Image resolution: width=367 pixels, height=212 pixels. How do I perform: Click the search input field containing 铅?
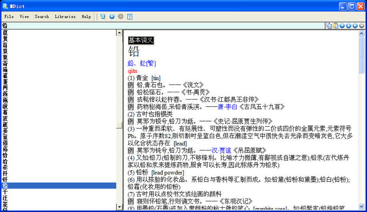(161, 26)
